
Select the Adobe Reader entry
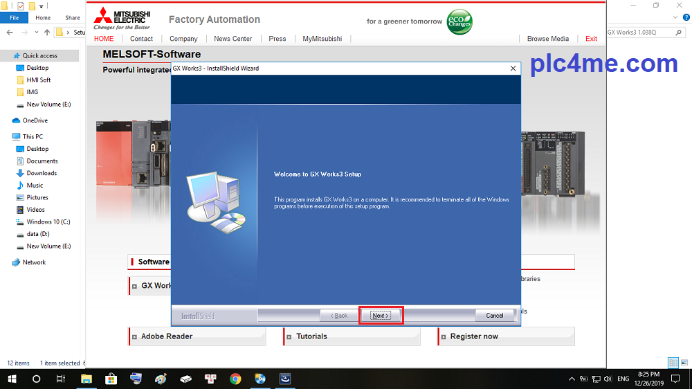click(167, 336)
